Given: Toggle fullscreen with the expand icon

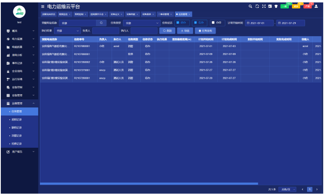Looking at the screenshot, I should [264, 6].
